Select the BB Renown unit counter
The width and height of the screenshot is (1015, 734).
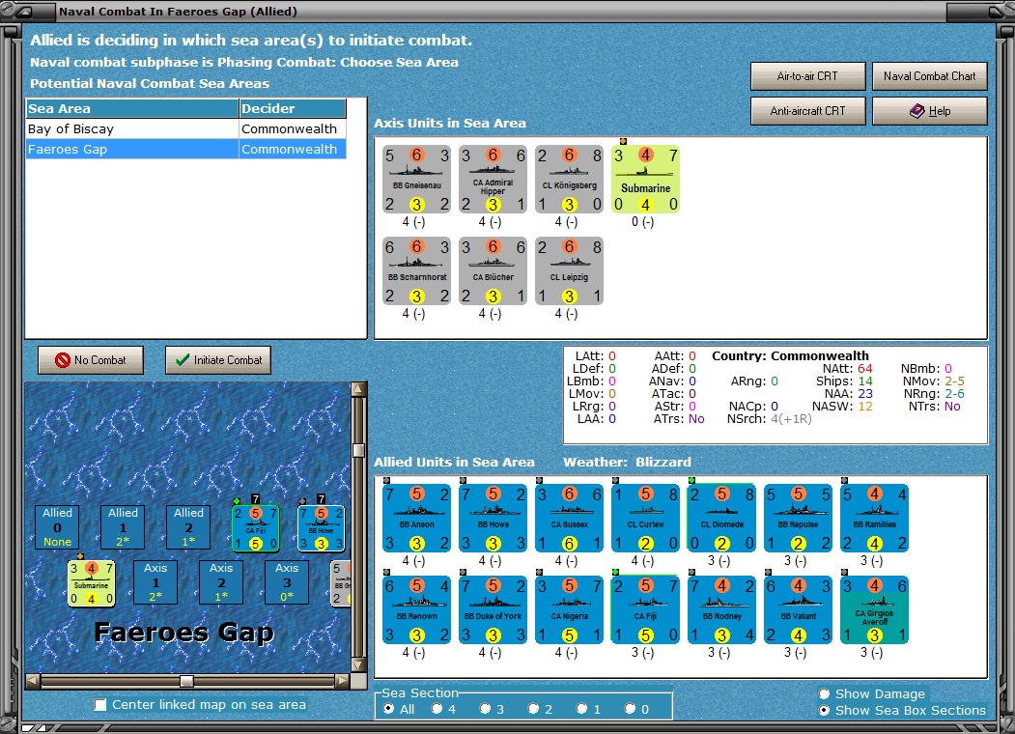[x=416, y=610]
